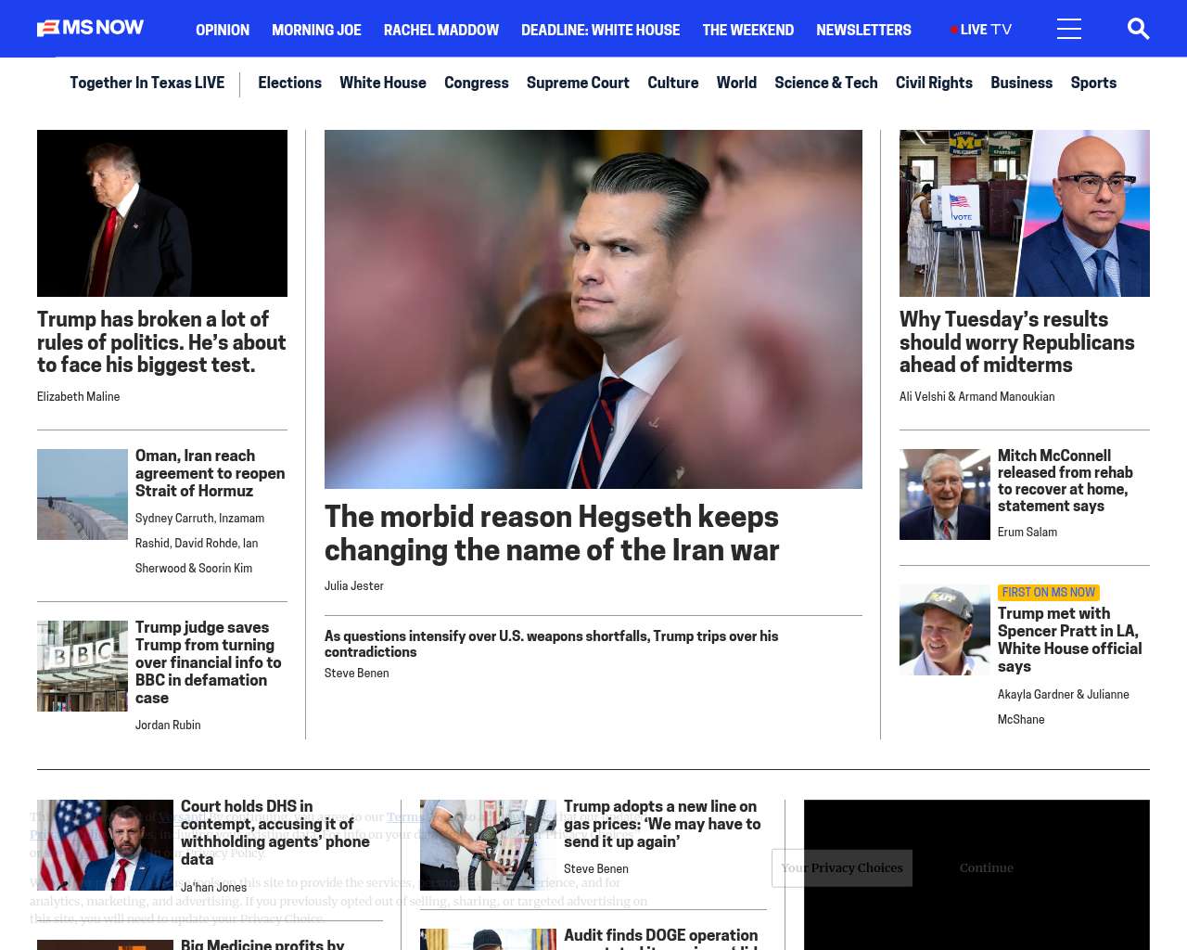
Task: Read Trump gas prices story
Action: (x=662, y=824)
